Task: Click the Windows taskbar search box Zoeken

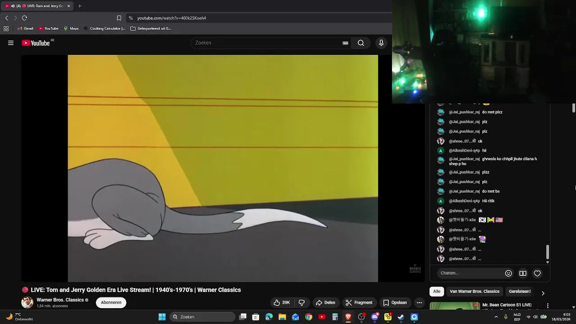Action: click(203, 317)
